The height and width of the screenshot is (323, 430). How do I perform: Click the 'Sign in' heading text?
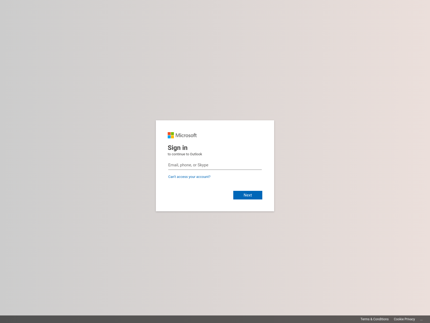tap(178, 148)
